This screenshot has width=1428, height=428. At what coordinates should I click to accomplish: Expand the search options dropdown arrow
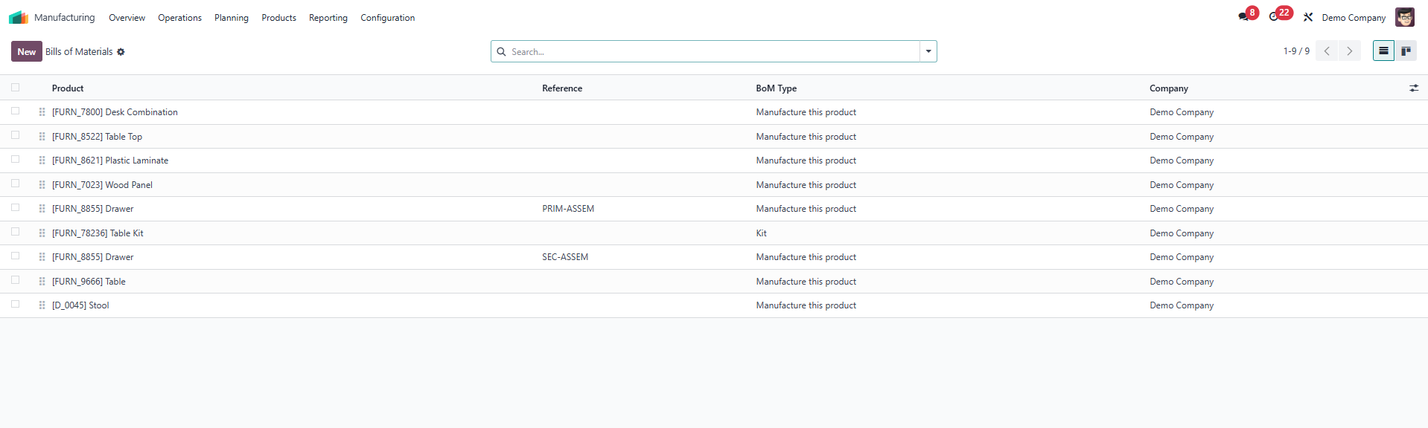(928, 51)
